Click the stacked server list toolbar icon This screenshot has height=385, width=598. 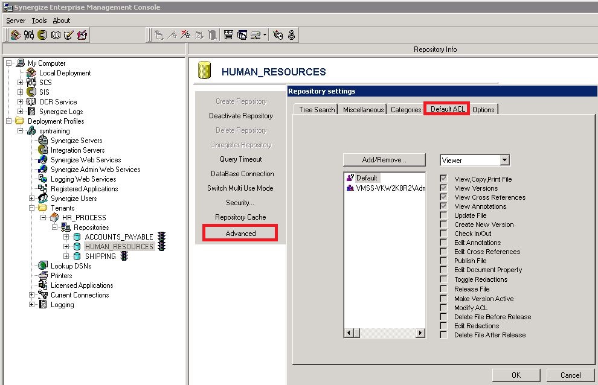[x=228, y=35]
